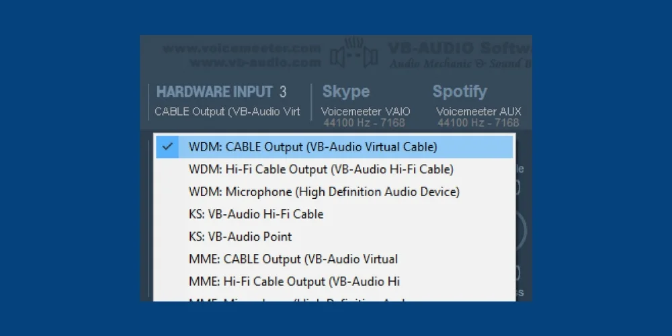Choose WDM: Hi-Fi Cable Output device
Screen dimensions: 672x336
[321, 169]
